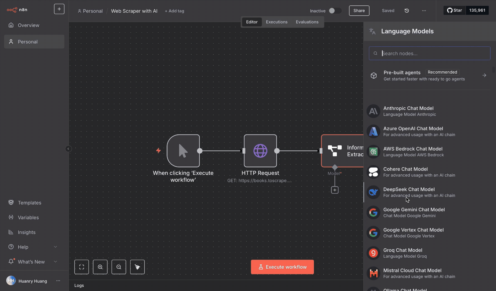
Task: Collapse the left sidebar with chevron
Action: click(x=68, y=149)
